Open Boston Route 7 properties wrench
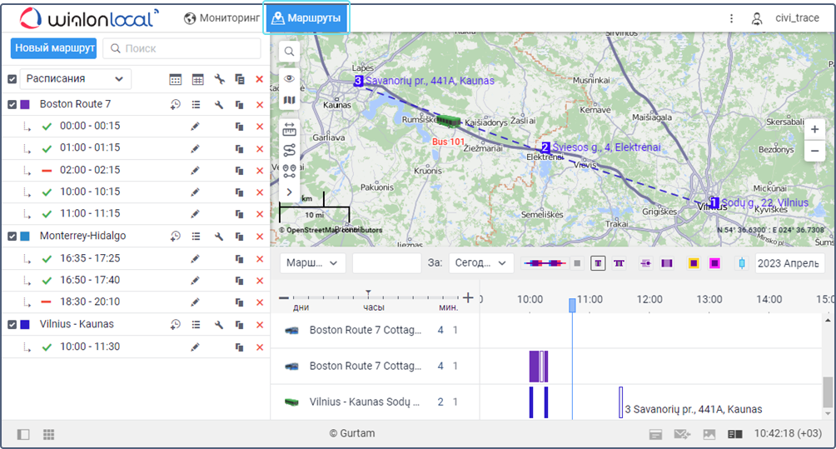 coord(219,104)
